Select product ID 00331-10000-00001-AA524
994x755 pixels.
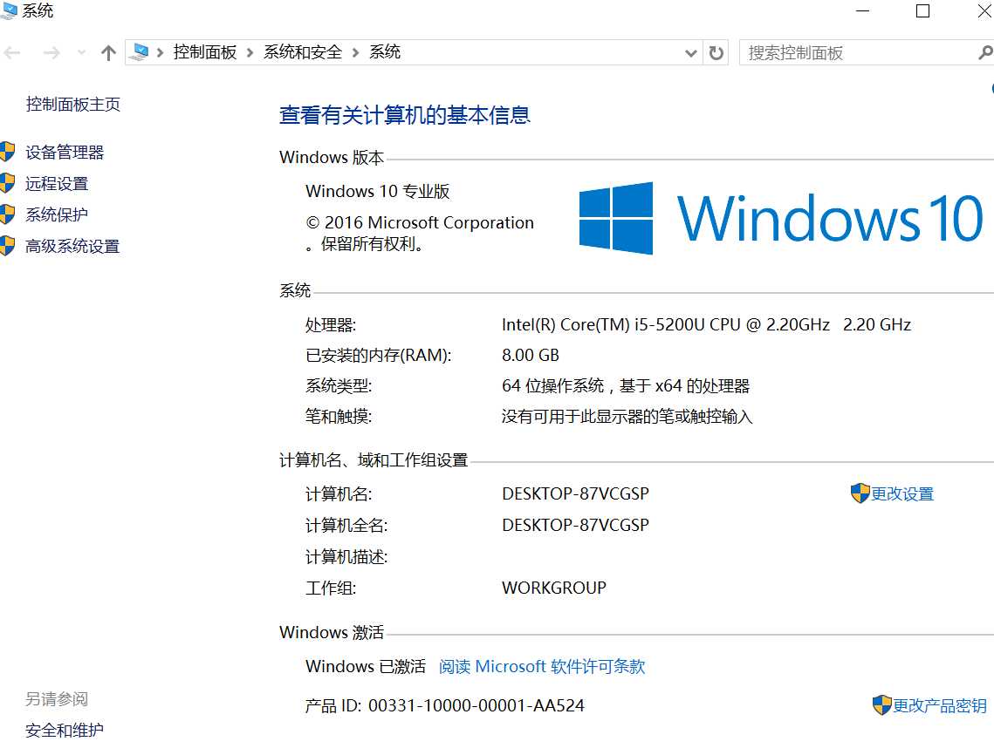476,705
